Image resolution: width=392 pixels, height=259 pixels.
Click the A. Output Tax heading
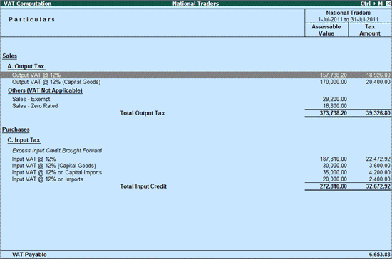coord(26,66)
